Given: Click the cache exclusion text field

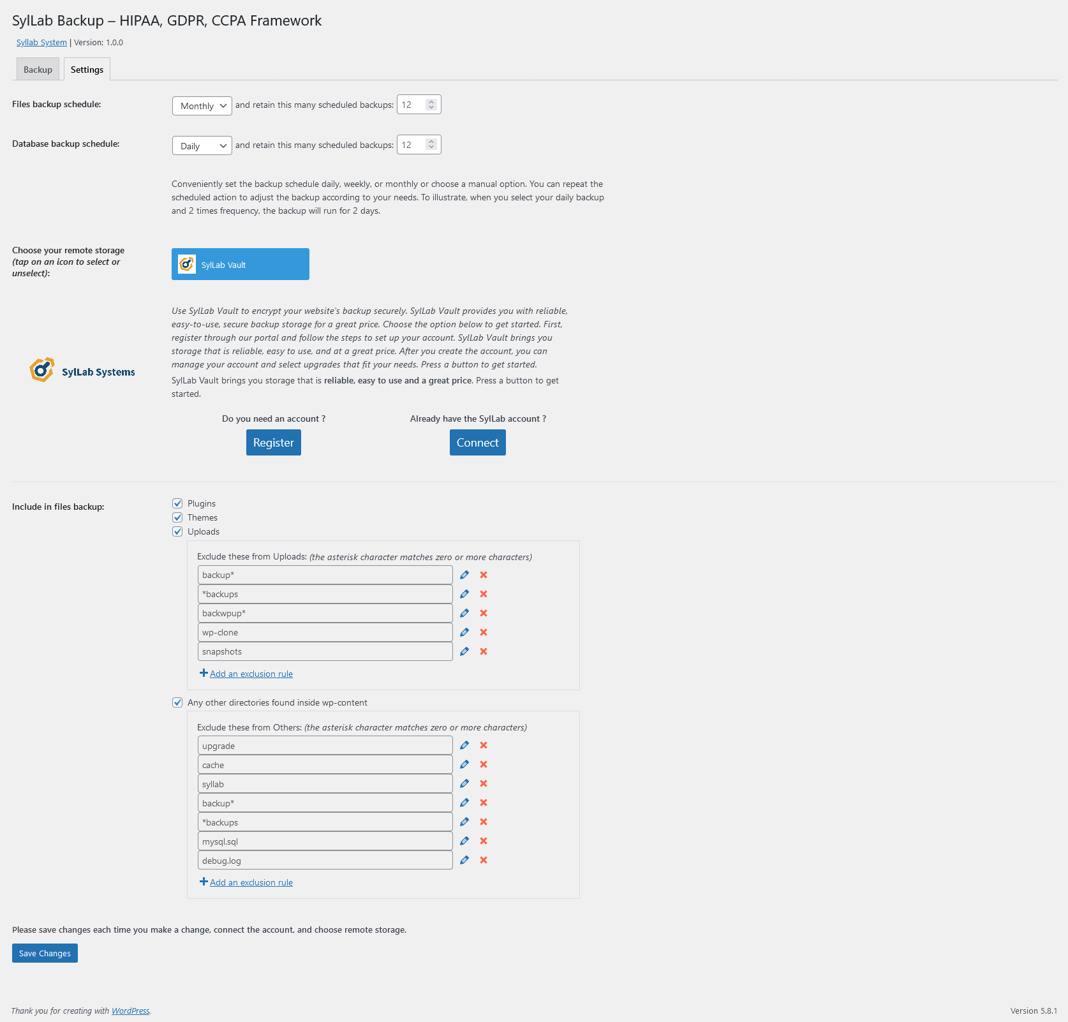Looking at the screenshot, I should coord(325,764).
